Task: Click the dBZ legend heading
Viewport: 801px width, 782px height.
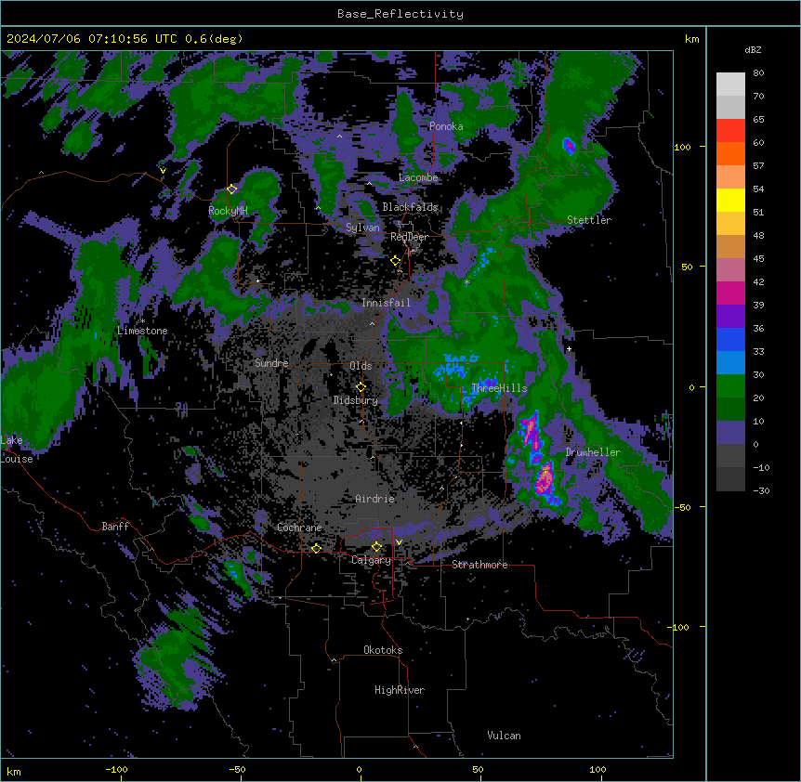Action: tap(753, 49)
